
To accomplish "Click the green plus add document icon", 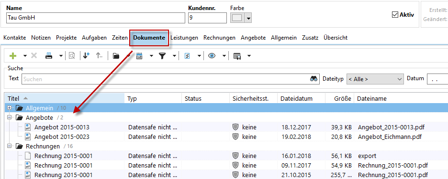I will click(13, 56).
